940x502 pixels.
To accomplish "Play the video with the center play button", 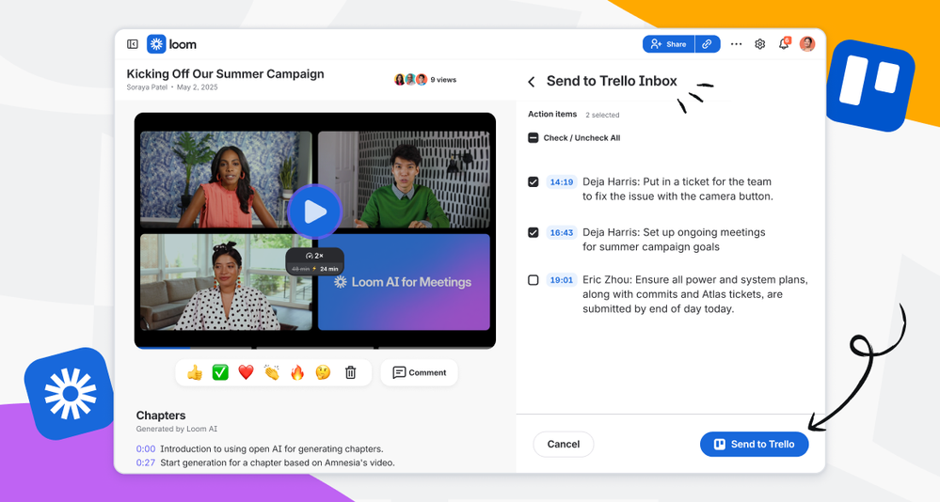I will coord(314,212).
